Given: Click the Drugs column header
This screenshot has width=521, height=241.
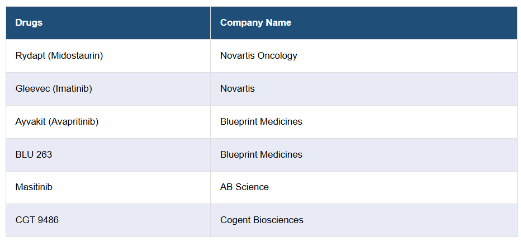Looking at the screenshot, I should tap(29, 23).
